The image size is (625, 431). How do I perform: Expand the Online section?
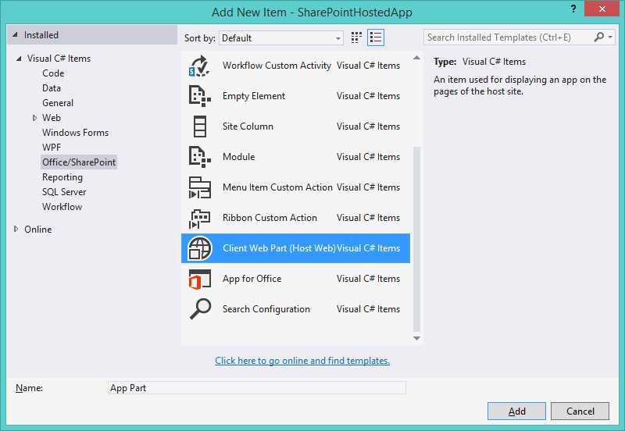coord(16,229)
